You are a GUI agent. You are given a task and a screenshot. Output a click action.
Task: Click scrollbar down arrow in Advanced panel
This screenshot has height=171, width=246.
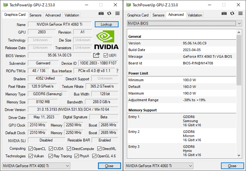[239, 155]
